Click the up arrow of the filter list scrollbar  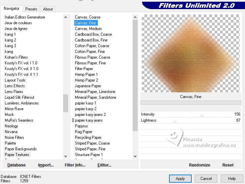click(135, 17)
